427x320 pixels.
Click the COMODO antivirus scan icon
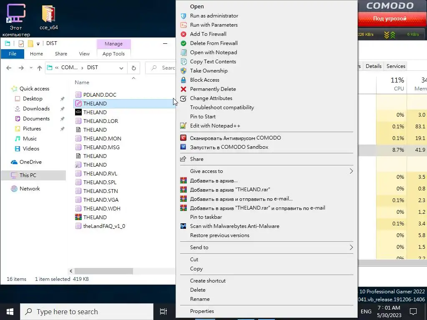pyautogui.click(x=183, y=138)
